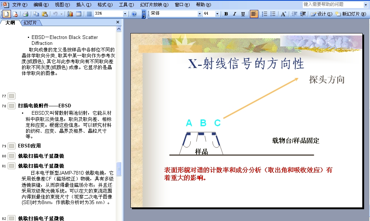Open the help question box dropdown arrow
Image resolution: width=370 pixels, height=221 pixels.
click(366, 5)
